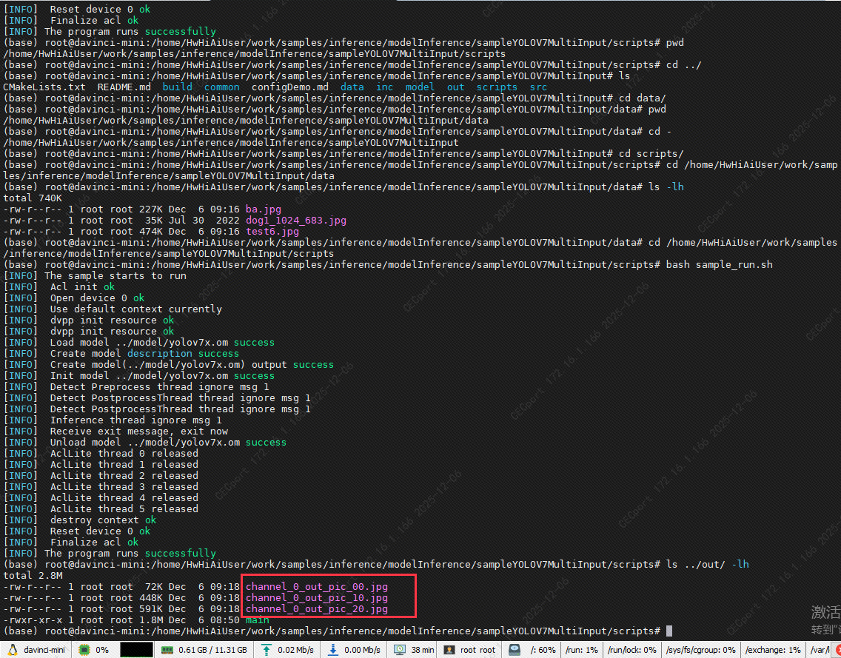Click CMakeLists.txt in the ls output
The height and width of the screenshot is (658, 841).
click(x=44, y=87)
